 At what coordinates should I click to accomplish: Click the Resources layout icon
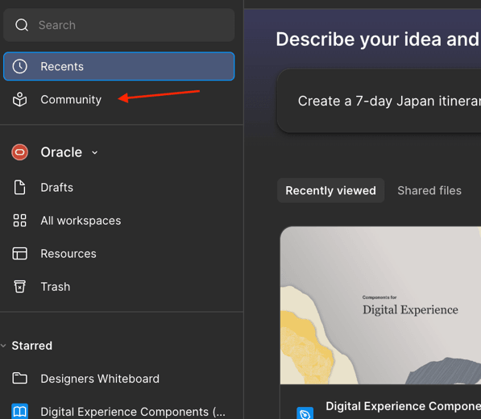tap(20, 254)
